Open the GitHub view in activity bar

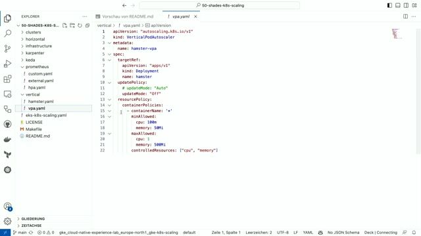click(x=7, y=124)
